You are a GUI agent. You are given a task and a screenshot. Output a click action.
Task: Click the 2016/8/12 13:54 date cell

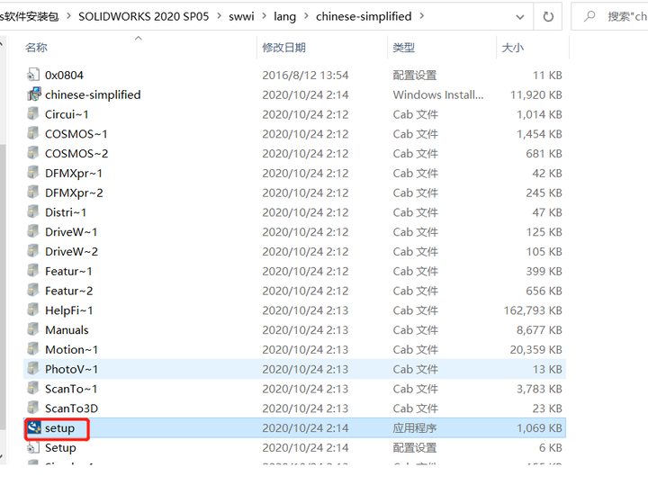click(x=305, y=76)
